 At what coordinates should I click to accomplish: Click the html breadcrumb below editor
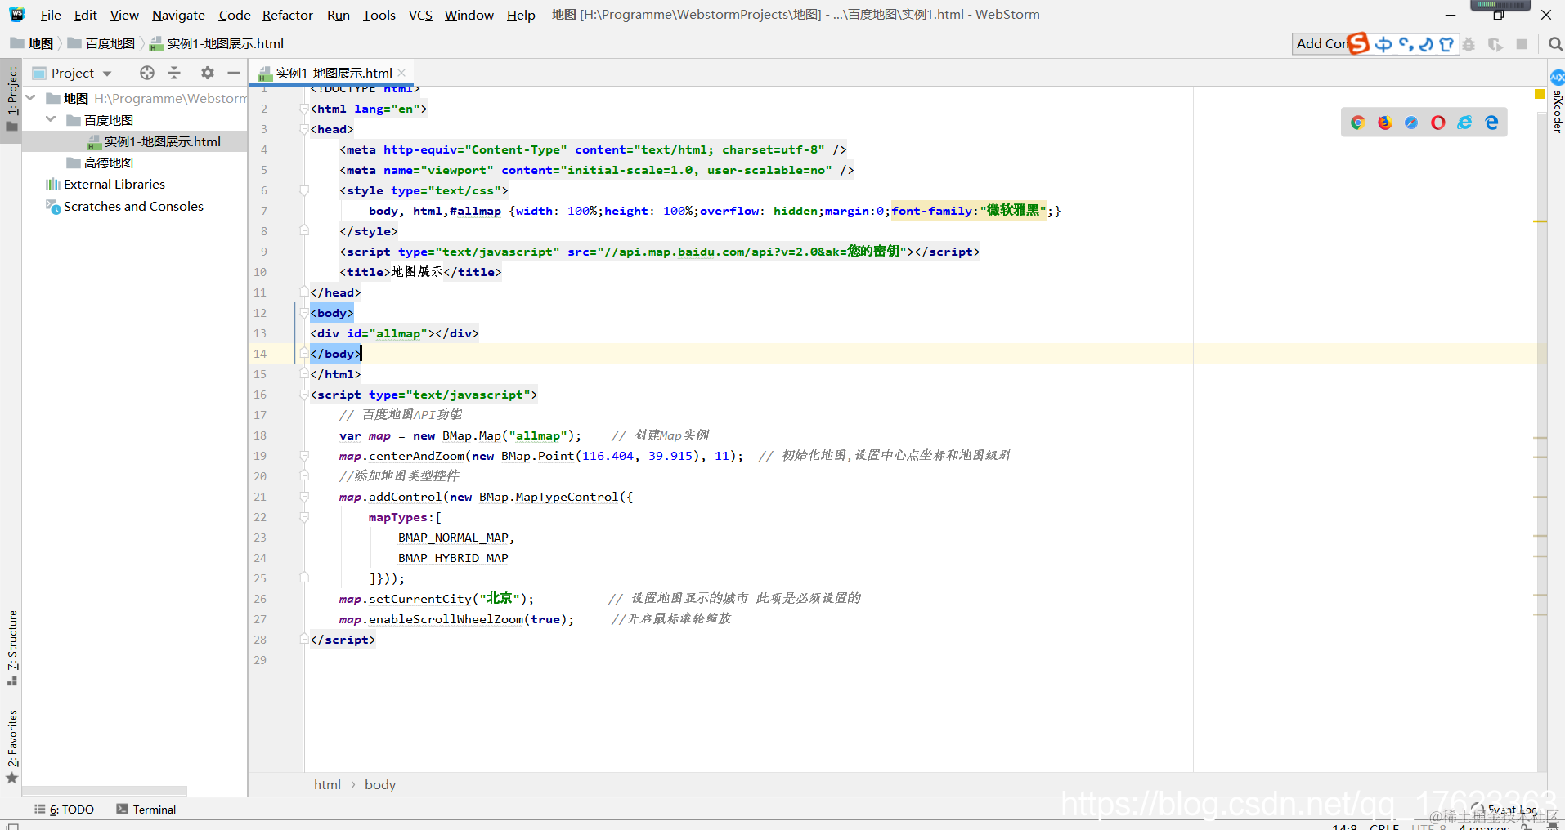(x=327, y=785)
